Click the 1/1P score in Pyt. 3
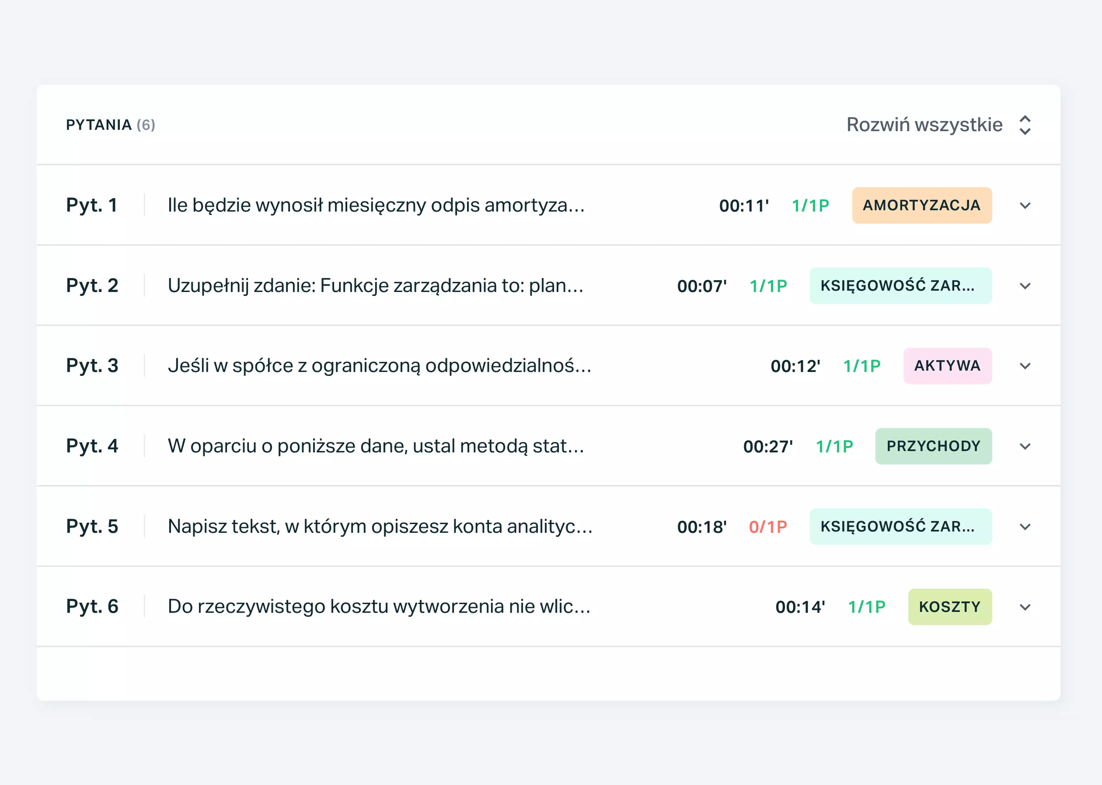 862,366
